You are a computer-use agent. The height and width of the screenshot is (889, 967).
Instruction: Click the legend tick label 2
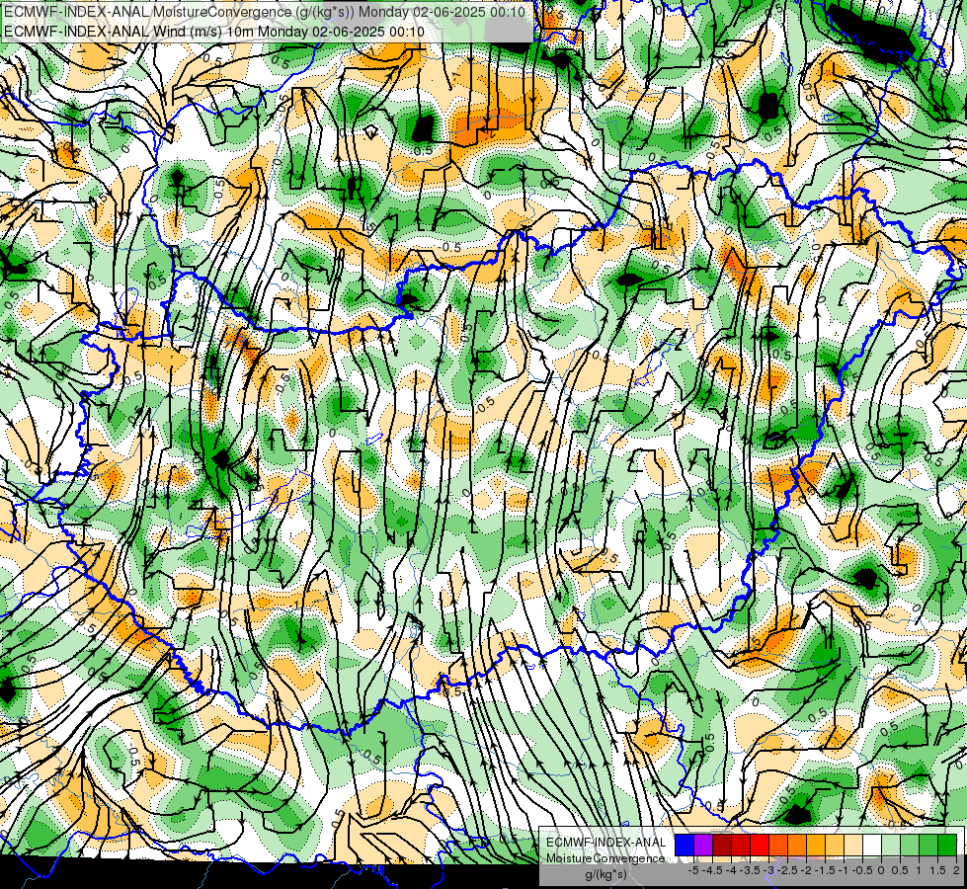coord(956,870)
